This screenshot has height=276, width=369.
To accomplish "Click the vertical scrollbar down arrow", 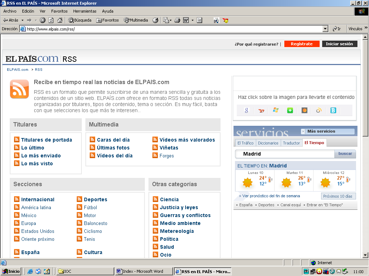I will [x=365, y=255].
